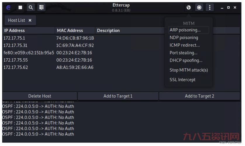Open the MITM globe menu icon
This screenshot has width=245, height=146.
[189, 7]
